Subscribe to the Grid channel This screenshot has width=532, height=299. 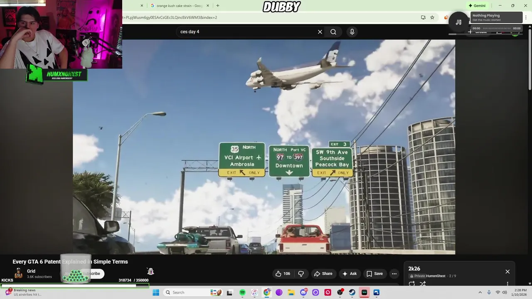(x=92, y=274)
